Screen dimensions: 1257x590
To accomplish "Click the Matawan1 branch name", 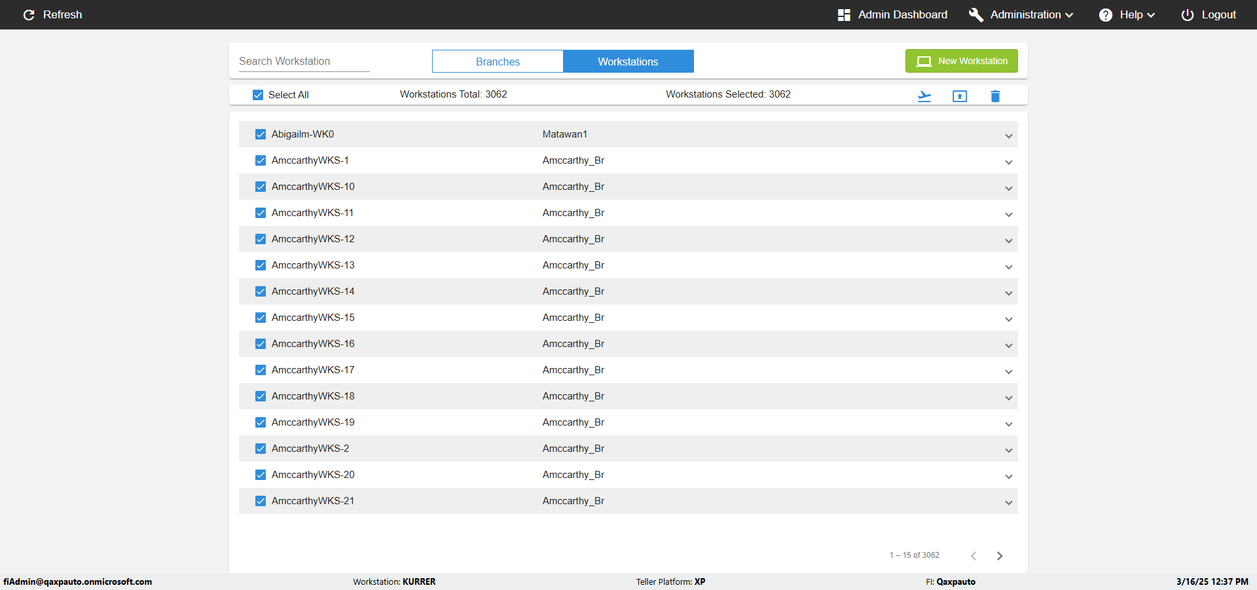I will coord(564,134).
